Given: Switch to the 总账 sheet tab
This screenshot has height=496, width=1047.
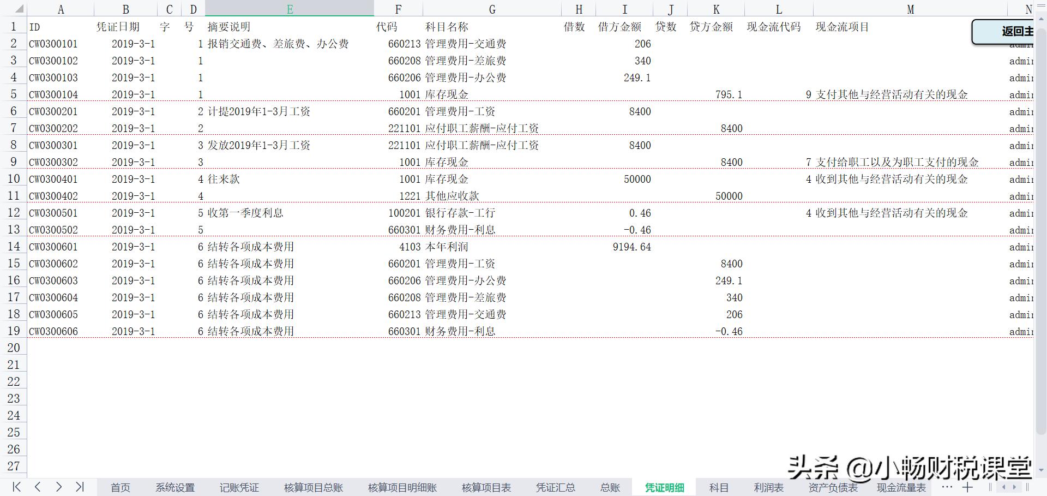Looking at the screenshot, I should [610, 487].
